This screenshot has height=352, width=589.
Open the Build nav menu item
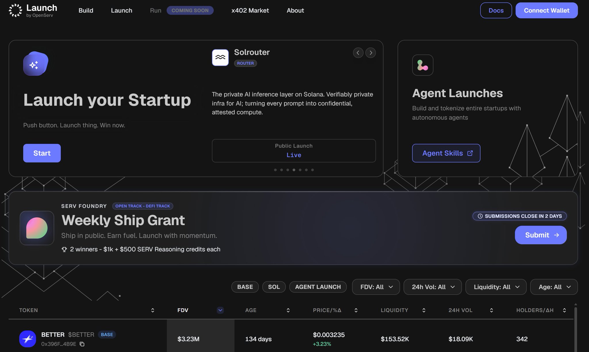[x=86, y=10]
